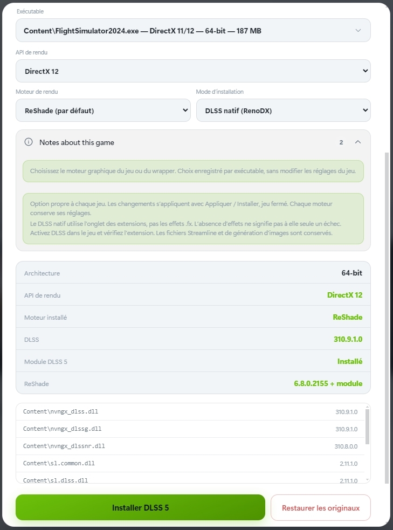Select the Content\sl.dlss.dll row
393x530 pixels.
(190, 478)
